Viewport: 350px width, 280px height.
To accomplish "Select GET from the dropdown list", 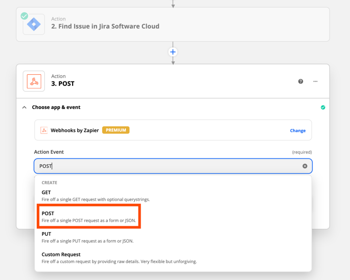I will pos(173,196).
